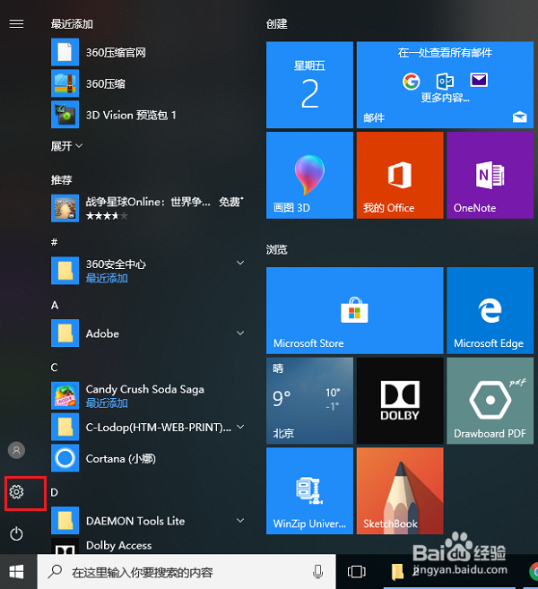538x589 pixels.
Task: Open 3D Vision 预览包 1
Action: (148, 115)
